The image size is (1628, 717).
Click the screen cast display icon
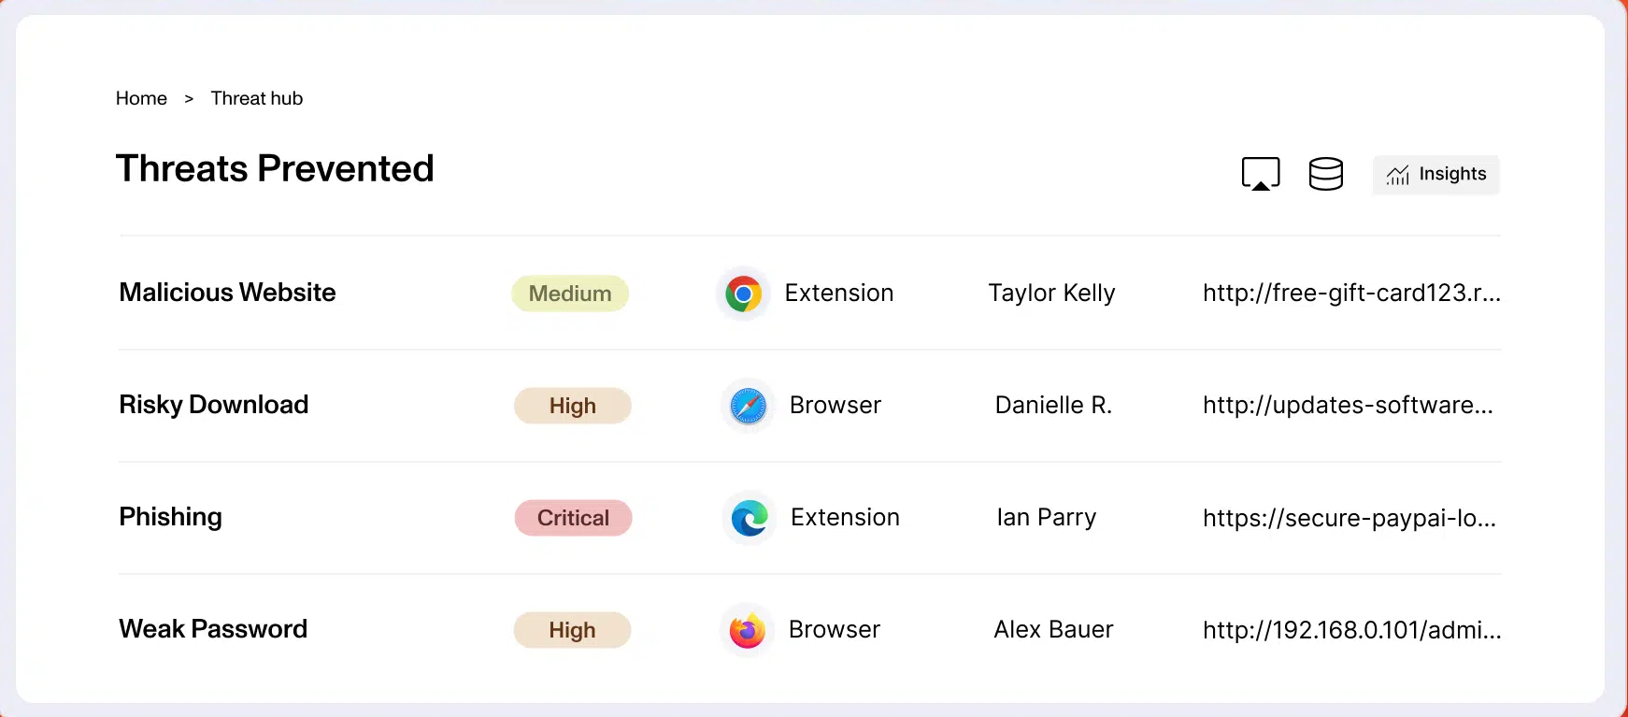pyautogui.click(x=1260, y=174)
